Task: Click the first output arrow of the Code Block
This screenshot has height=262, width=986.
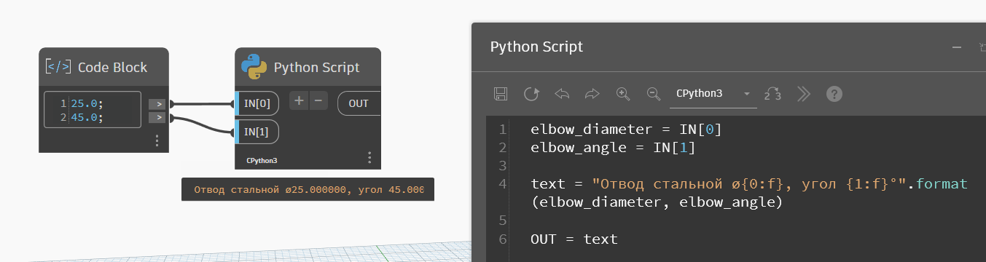Action: point(157,104)
